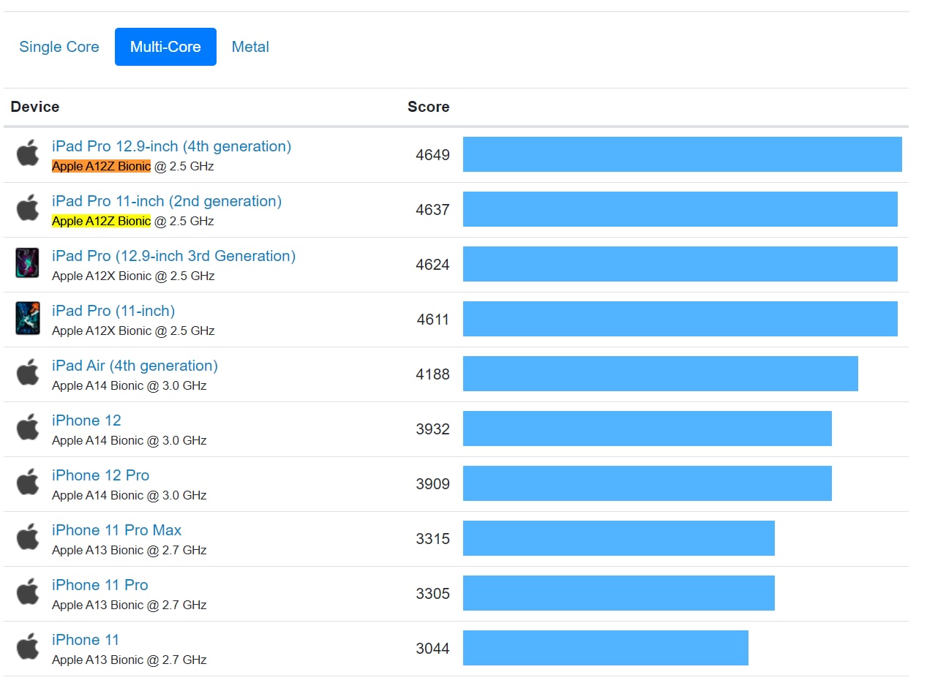Click the score value 4649
This screenshot has width=927, height=683.
432,154
